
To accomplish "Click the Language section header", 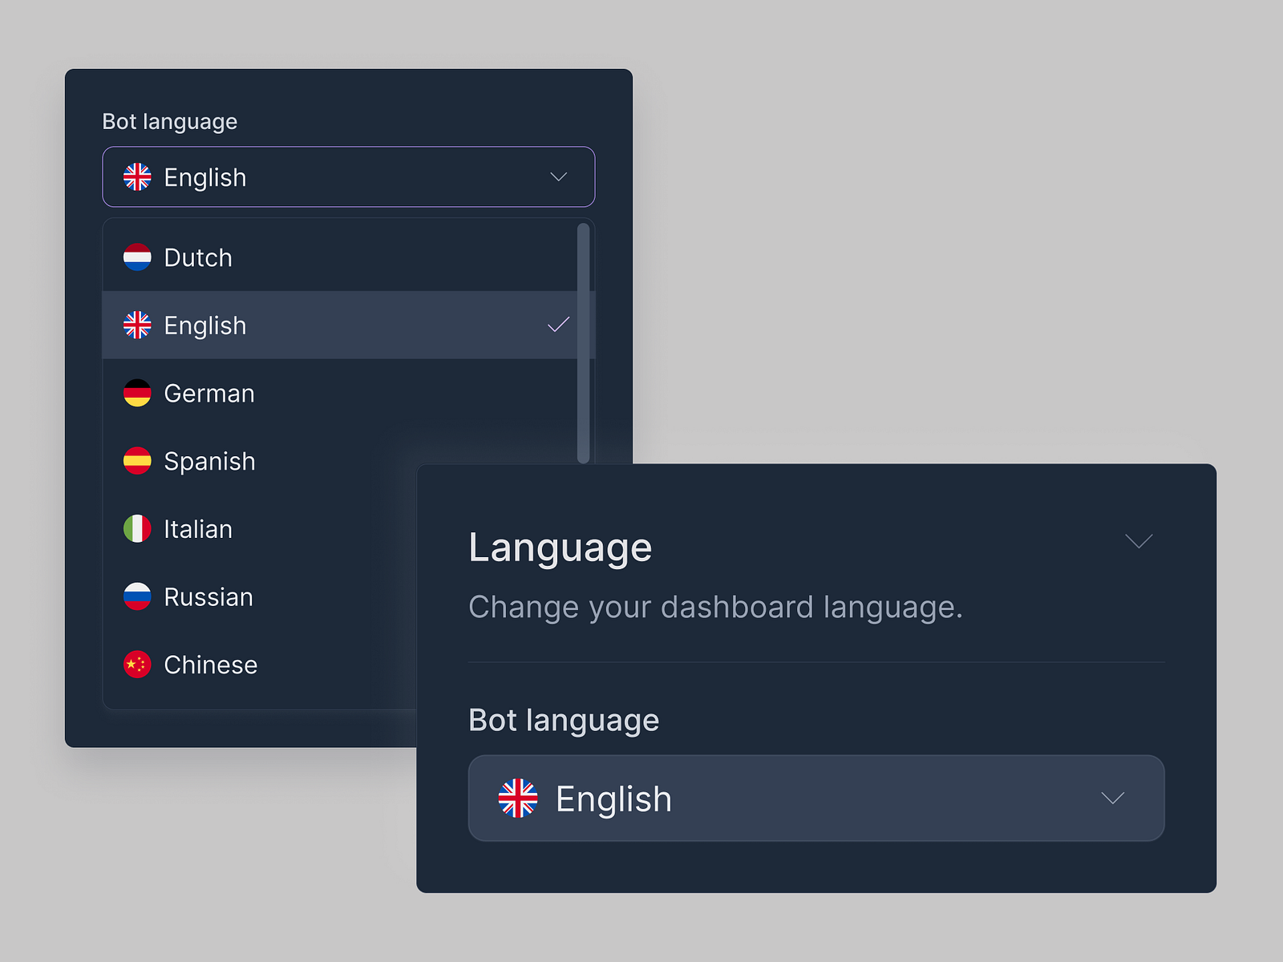I will (x=560, y=547).
